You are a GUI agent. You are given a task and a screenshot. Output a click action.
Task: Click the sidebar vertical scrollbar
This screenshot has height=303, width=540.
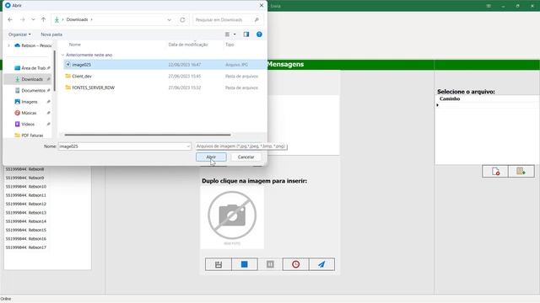54,71
